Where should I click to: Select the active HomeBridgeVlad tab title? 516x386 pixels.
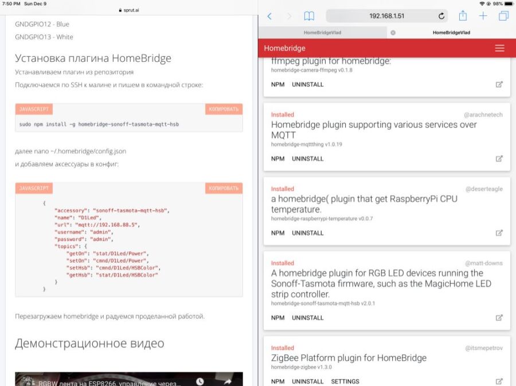pyautogui.click(x=451, y=33)
